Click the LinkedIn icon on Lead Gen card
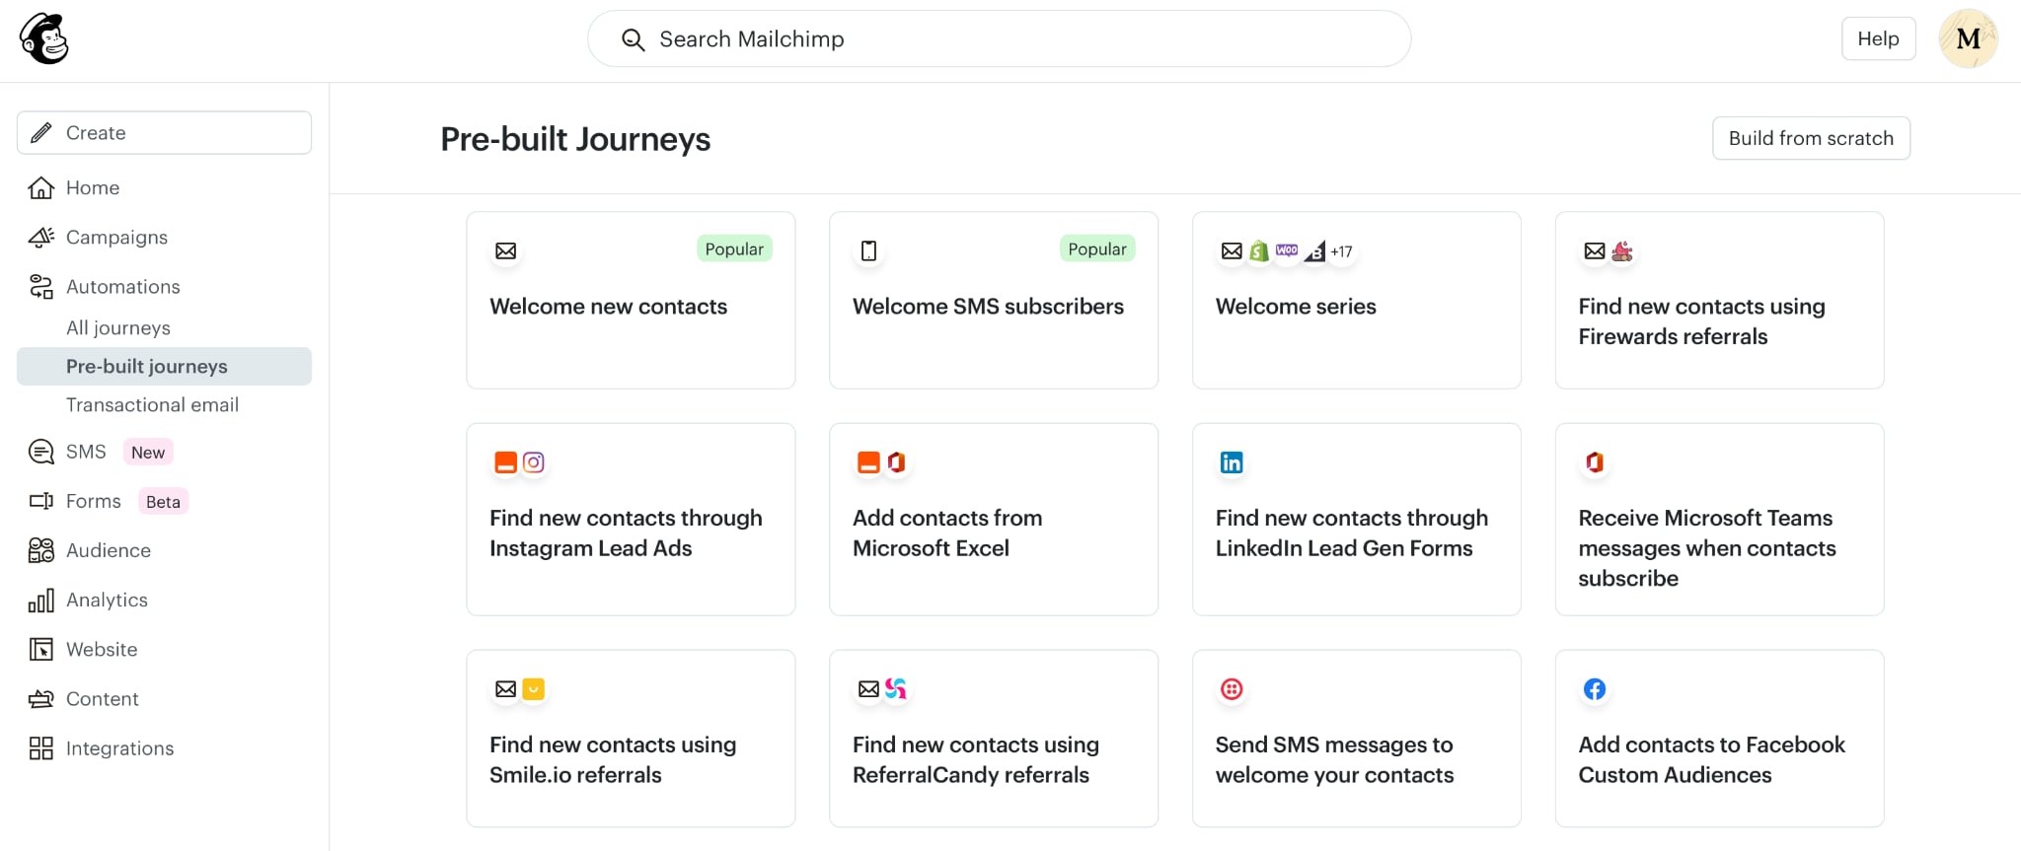Viewport: 2021px width, 851px height. [x=1232, y=462]
